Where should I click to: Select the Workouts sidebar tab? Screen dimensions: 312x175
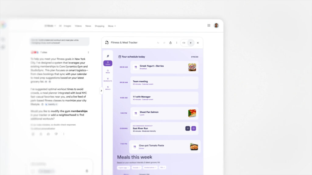click(x=108, y=80)
